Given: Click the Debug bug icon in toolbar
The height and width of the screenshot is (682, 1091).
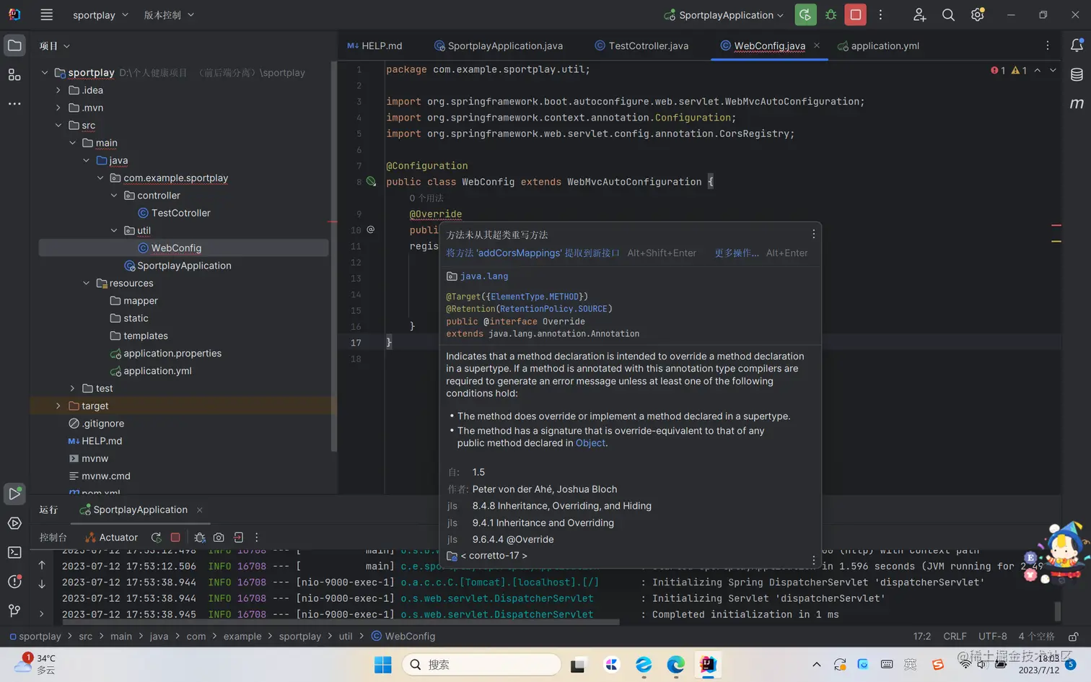Looking at the screenshot, I should [x=831, y=14].
